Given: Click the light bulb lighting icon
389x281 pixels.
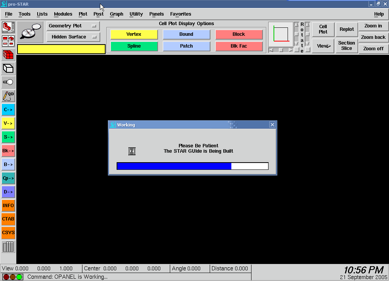Looking at the screenshot, I should click(8, 82).
